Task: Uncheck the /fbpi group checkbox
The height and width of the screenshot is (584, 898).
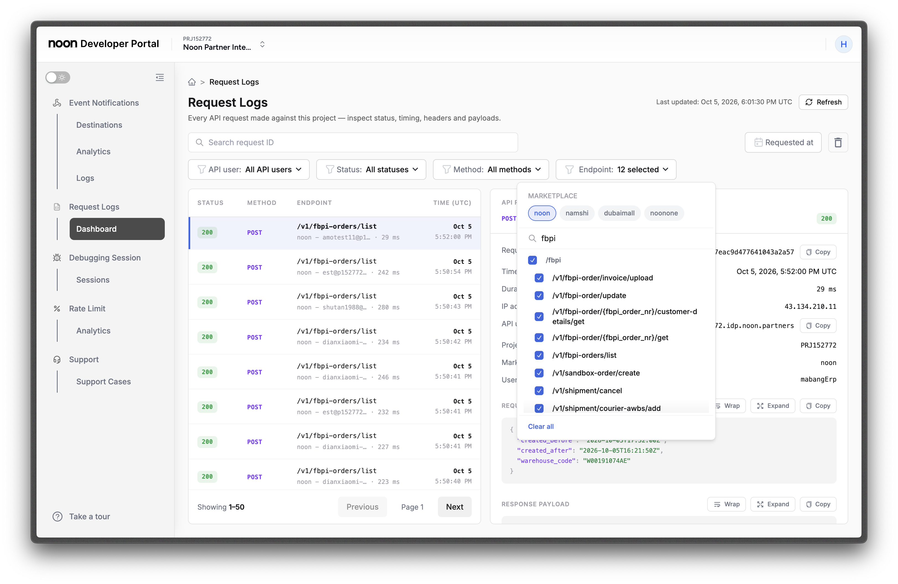Action: click(x=532, y=260)
